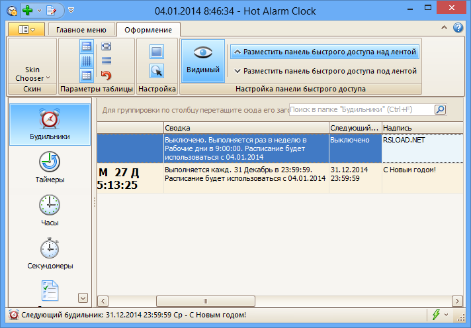471x328 pixels.
Task: Click the checklist icon at sidebar bottom
Action: 50,291
